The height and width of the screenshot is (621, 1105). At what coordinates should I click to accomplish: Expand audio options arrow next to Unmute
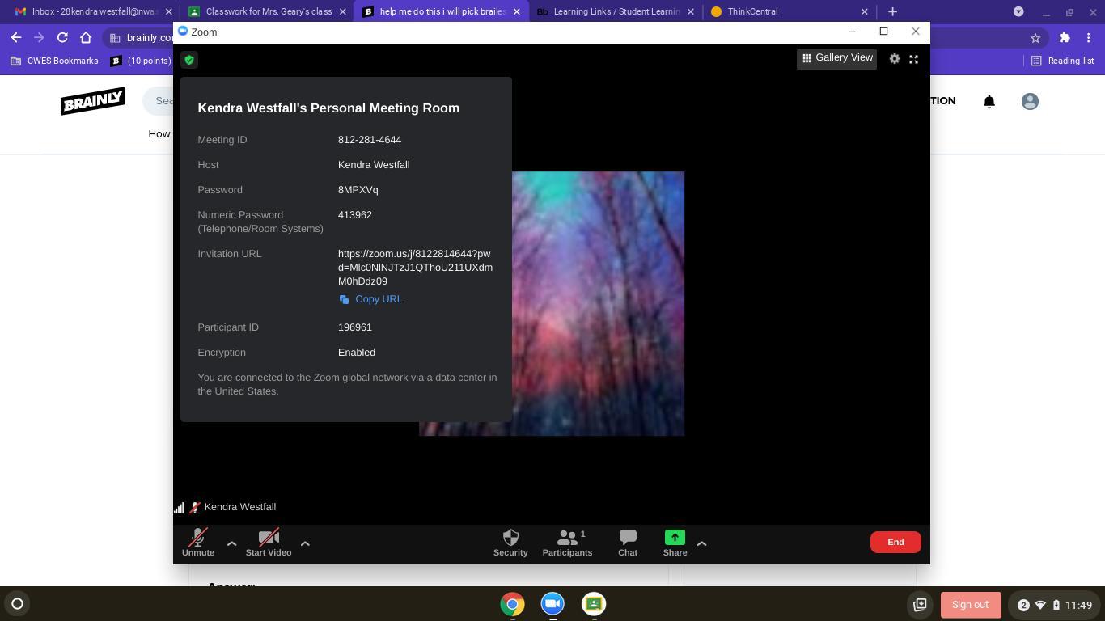tap(231, 543)
